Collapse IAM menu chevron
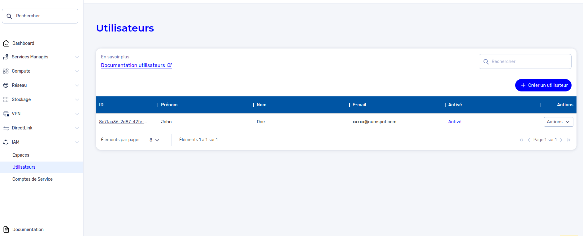583x236 pixels. (77, 142)
